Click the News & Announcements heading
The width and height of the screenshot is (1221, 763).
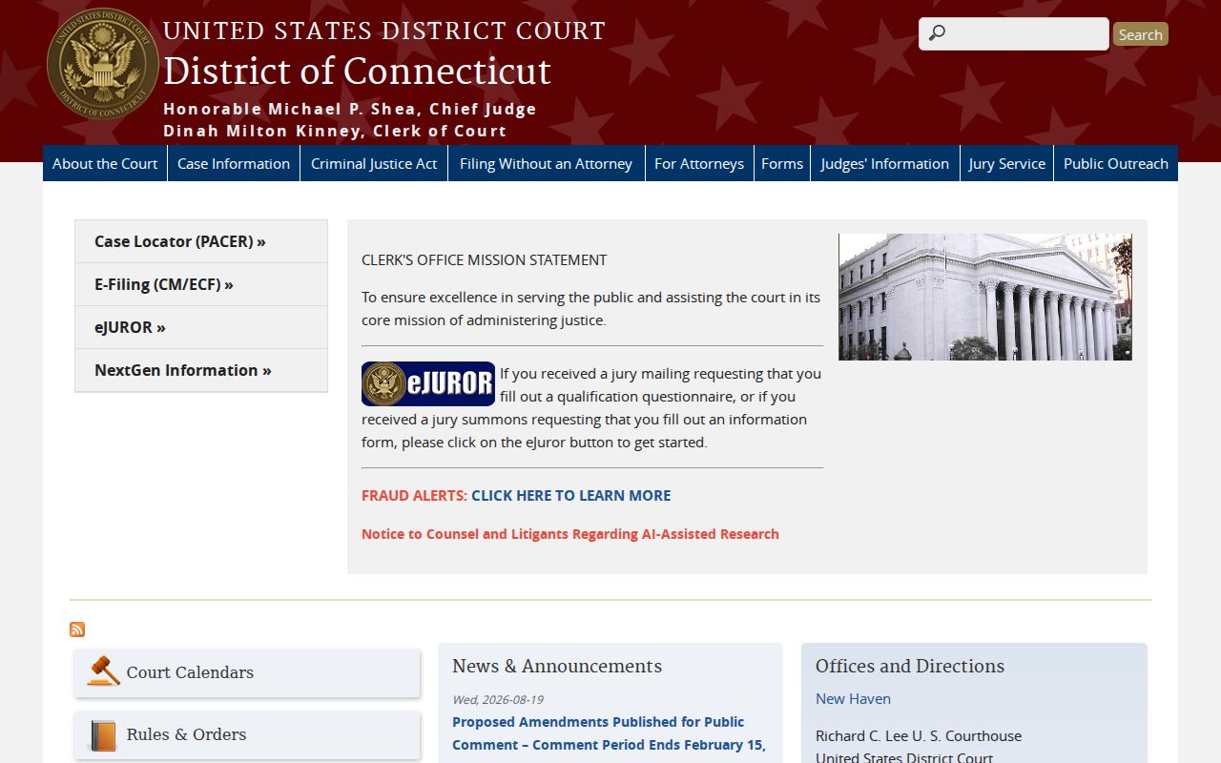pyautogui.click(x=557, y=666)
